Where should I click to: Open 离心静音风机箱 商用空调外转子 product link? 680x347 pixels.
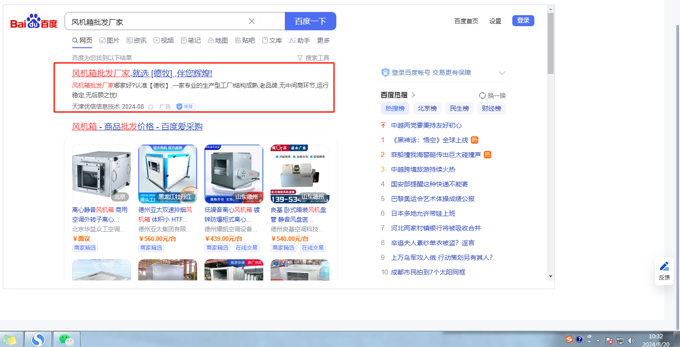coord(100,214)
